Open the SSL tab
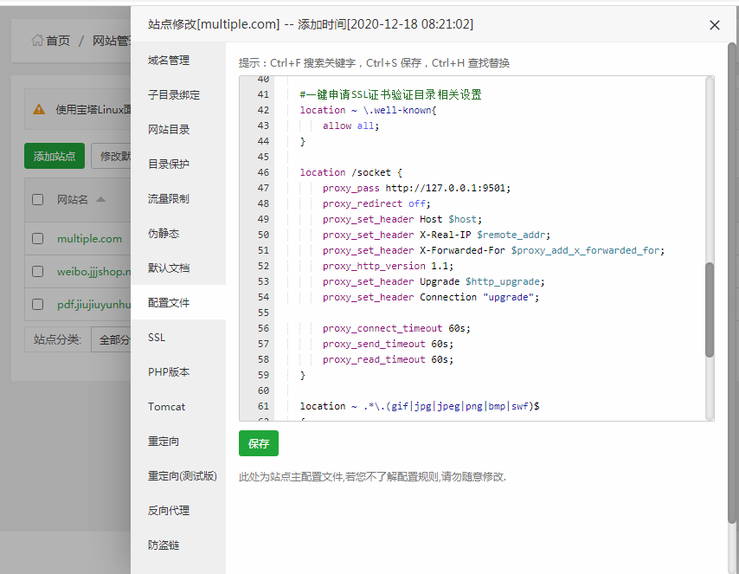Screen dimensions: 739x574 [x=178, y=338]
